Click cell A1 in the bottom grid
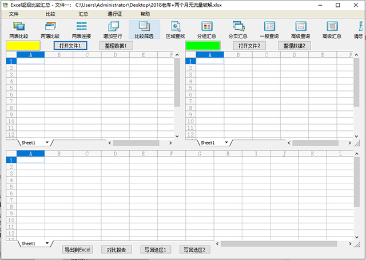 click(30, 160)
